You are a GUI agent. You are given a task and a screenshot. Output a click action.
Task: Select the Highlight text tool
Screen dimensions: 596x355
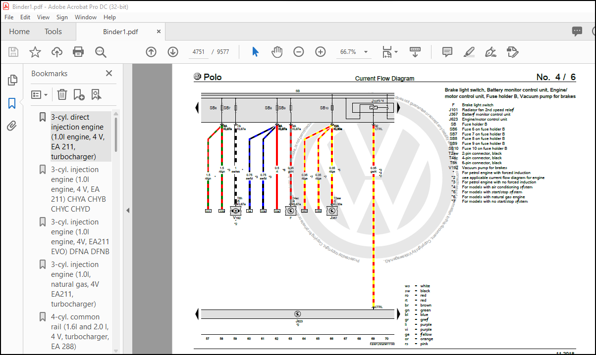pos(469,52)
